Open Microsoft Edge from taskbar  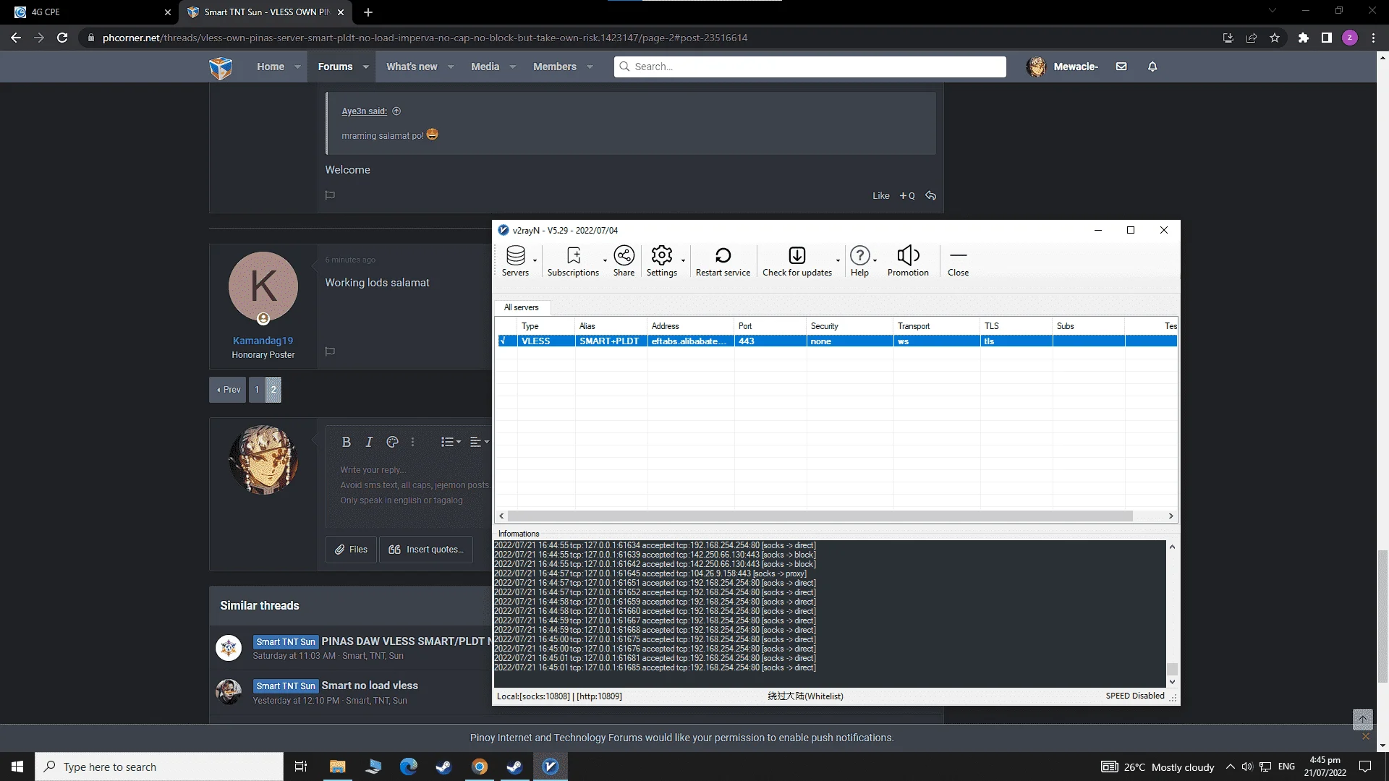pyautogui.click(x=409, y=767)
